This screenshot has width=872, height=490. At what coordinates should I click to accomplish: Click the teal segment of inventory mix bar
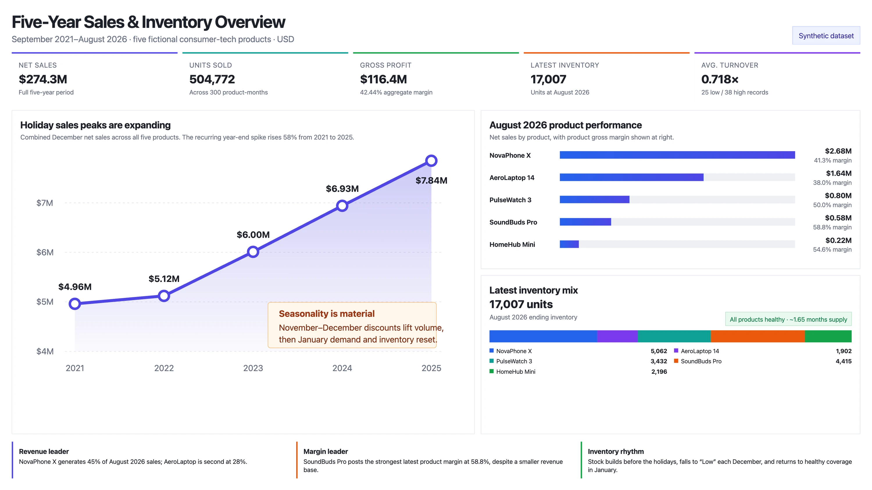pyautogui.click(x=674, y=336)
